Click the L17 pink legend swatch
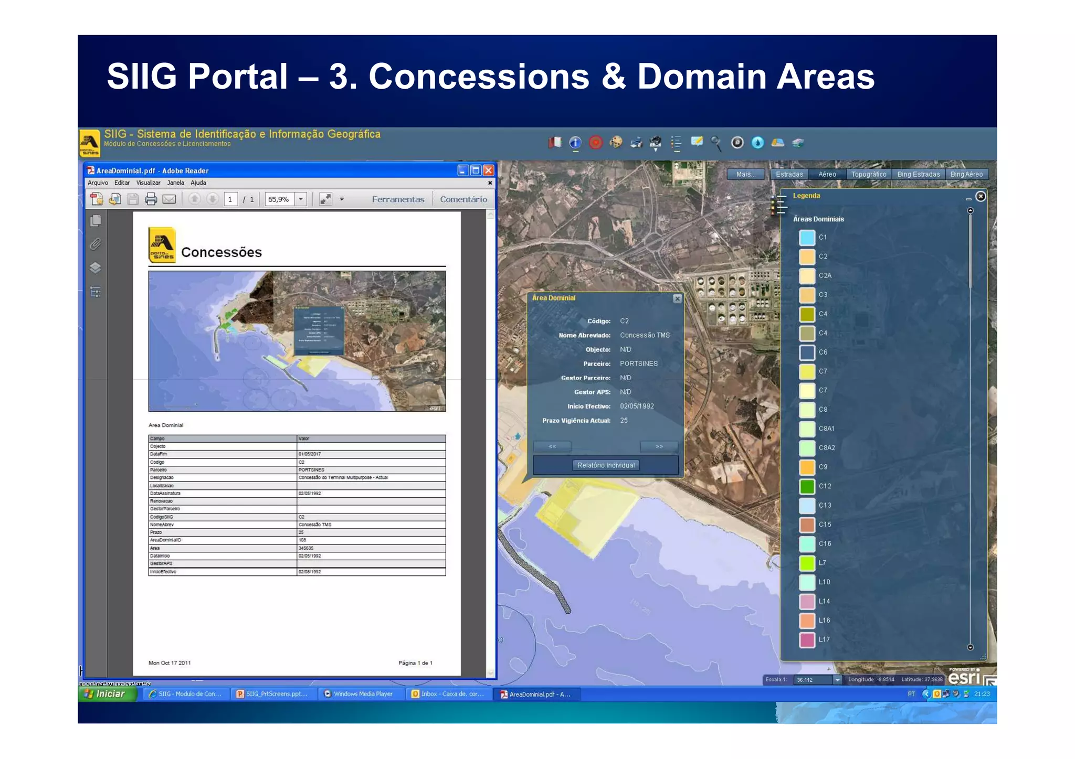Image resolution: width=1075 pixels, height=759 pixels. coord(807,640)
